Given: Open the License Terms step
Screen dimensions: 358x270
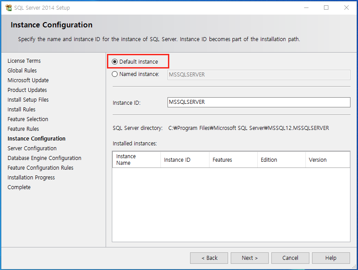Looking at the screenshot, I should click(24, 61).
